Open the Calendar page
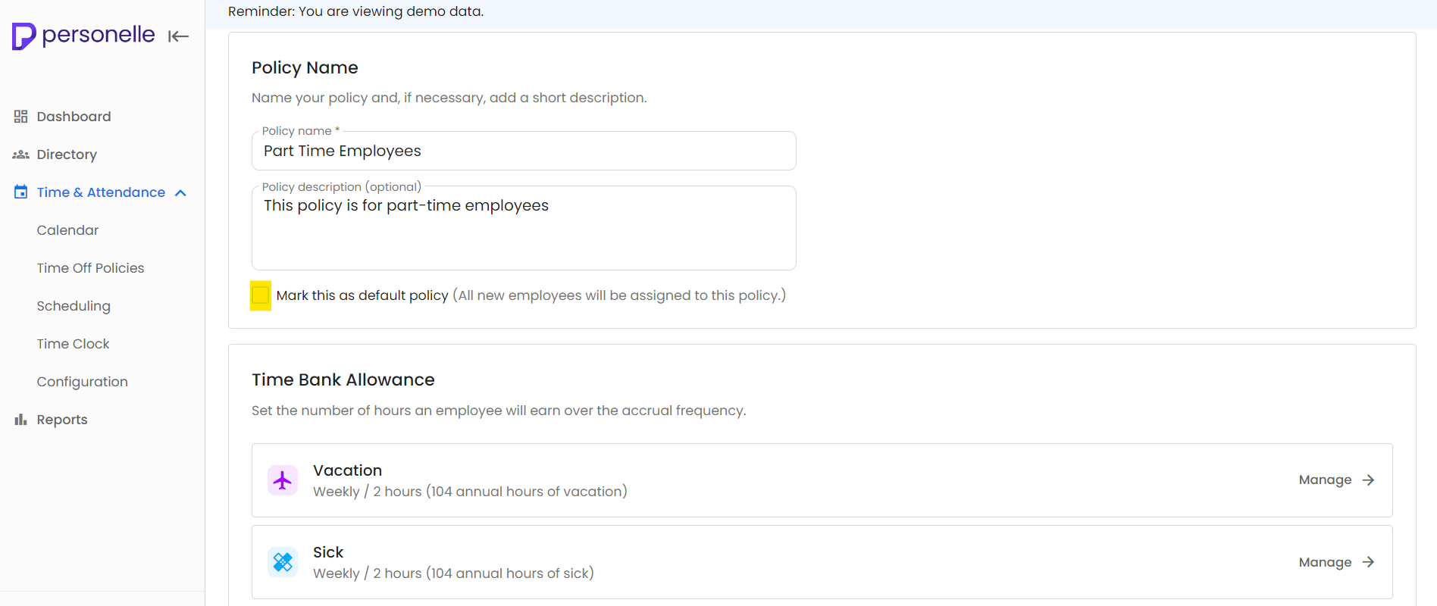This screenshot has width=1437, height=606. (x=67, y=230)
